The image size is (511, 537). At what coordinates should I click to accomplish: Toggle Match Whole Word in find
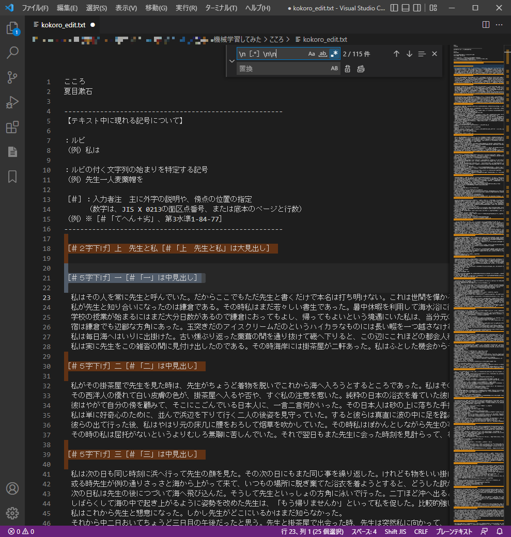(323, 54)
